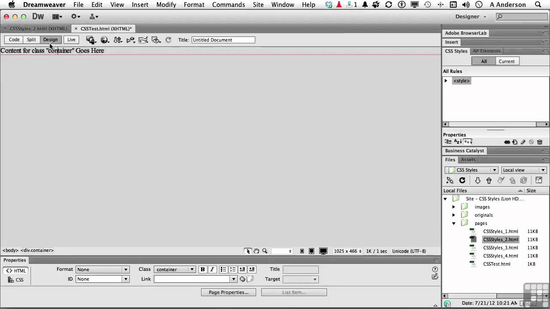The height and width of the screenshot is (309, 550).
Task: Show All rules in CSS Styles
Action: tap(484, 61)
